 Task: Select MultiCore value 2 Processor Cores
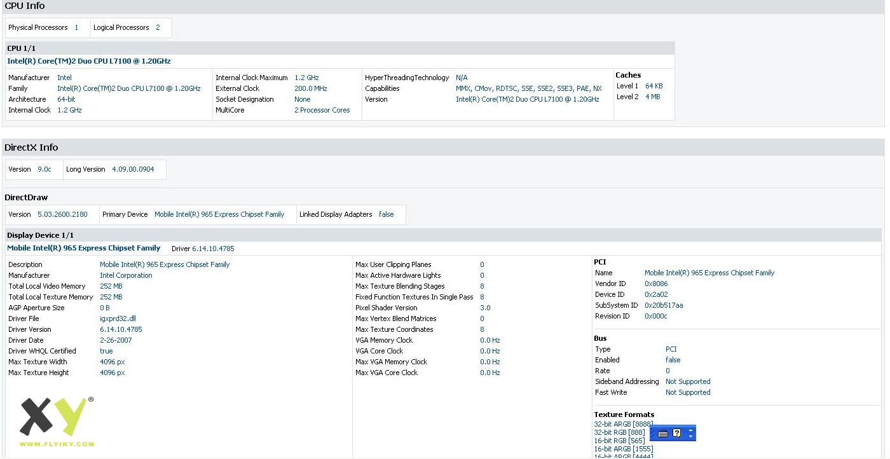click(x=322, y=110)
